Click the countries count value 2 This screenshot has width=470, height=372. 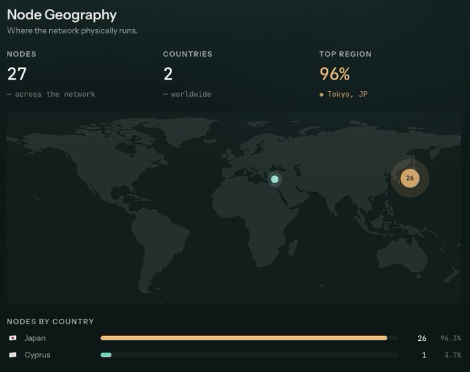point(168,74)
